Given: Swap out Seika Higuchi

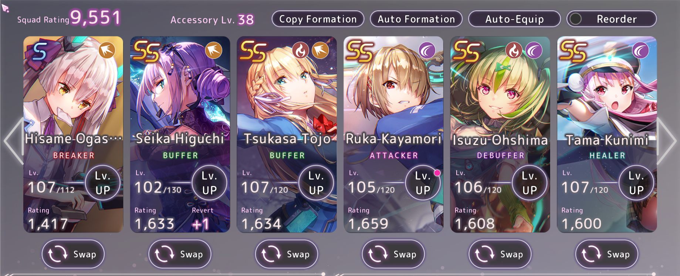Looking at the screenshot, I should point(180,254).
